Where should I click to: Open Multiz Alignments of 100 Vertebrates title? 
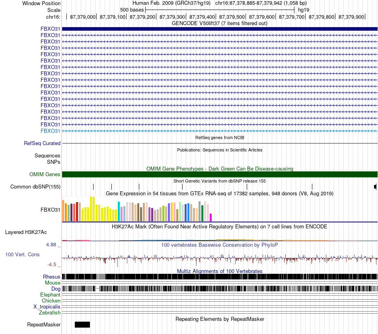coord(220,271)
